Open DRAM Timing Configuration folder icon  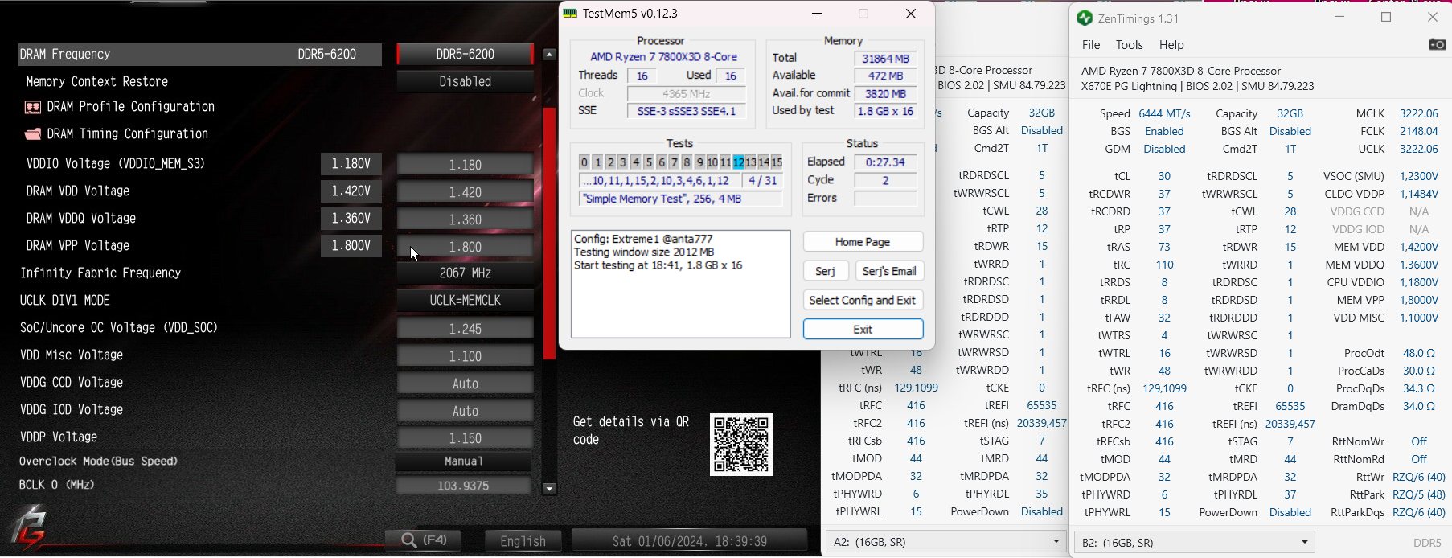(33, 134)
